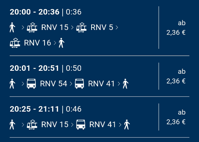Click the chevron after RNV 54
The width and height of the screenshot is (199, 142).
(x=71, y=84)
